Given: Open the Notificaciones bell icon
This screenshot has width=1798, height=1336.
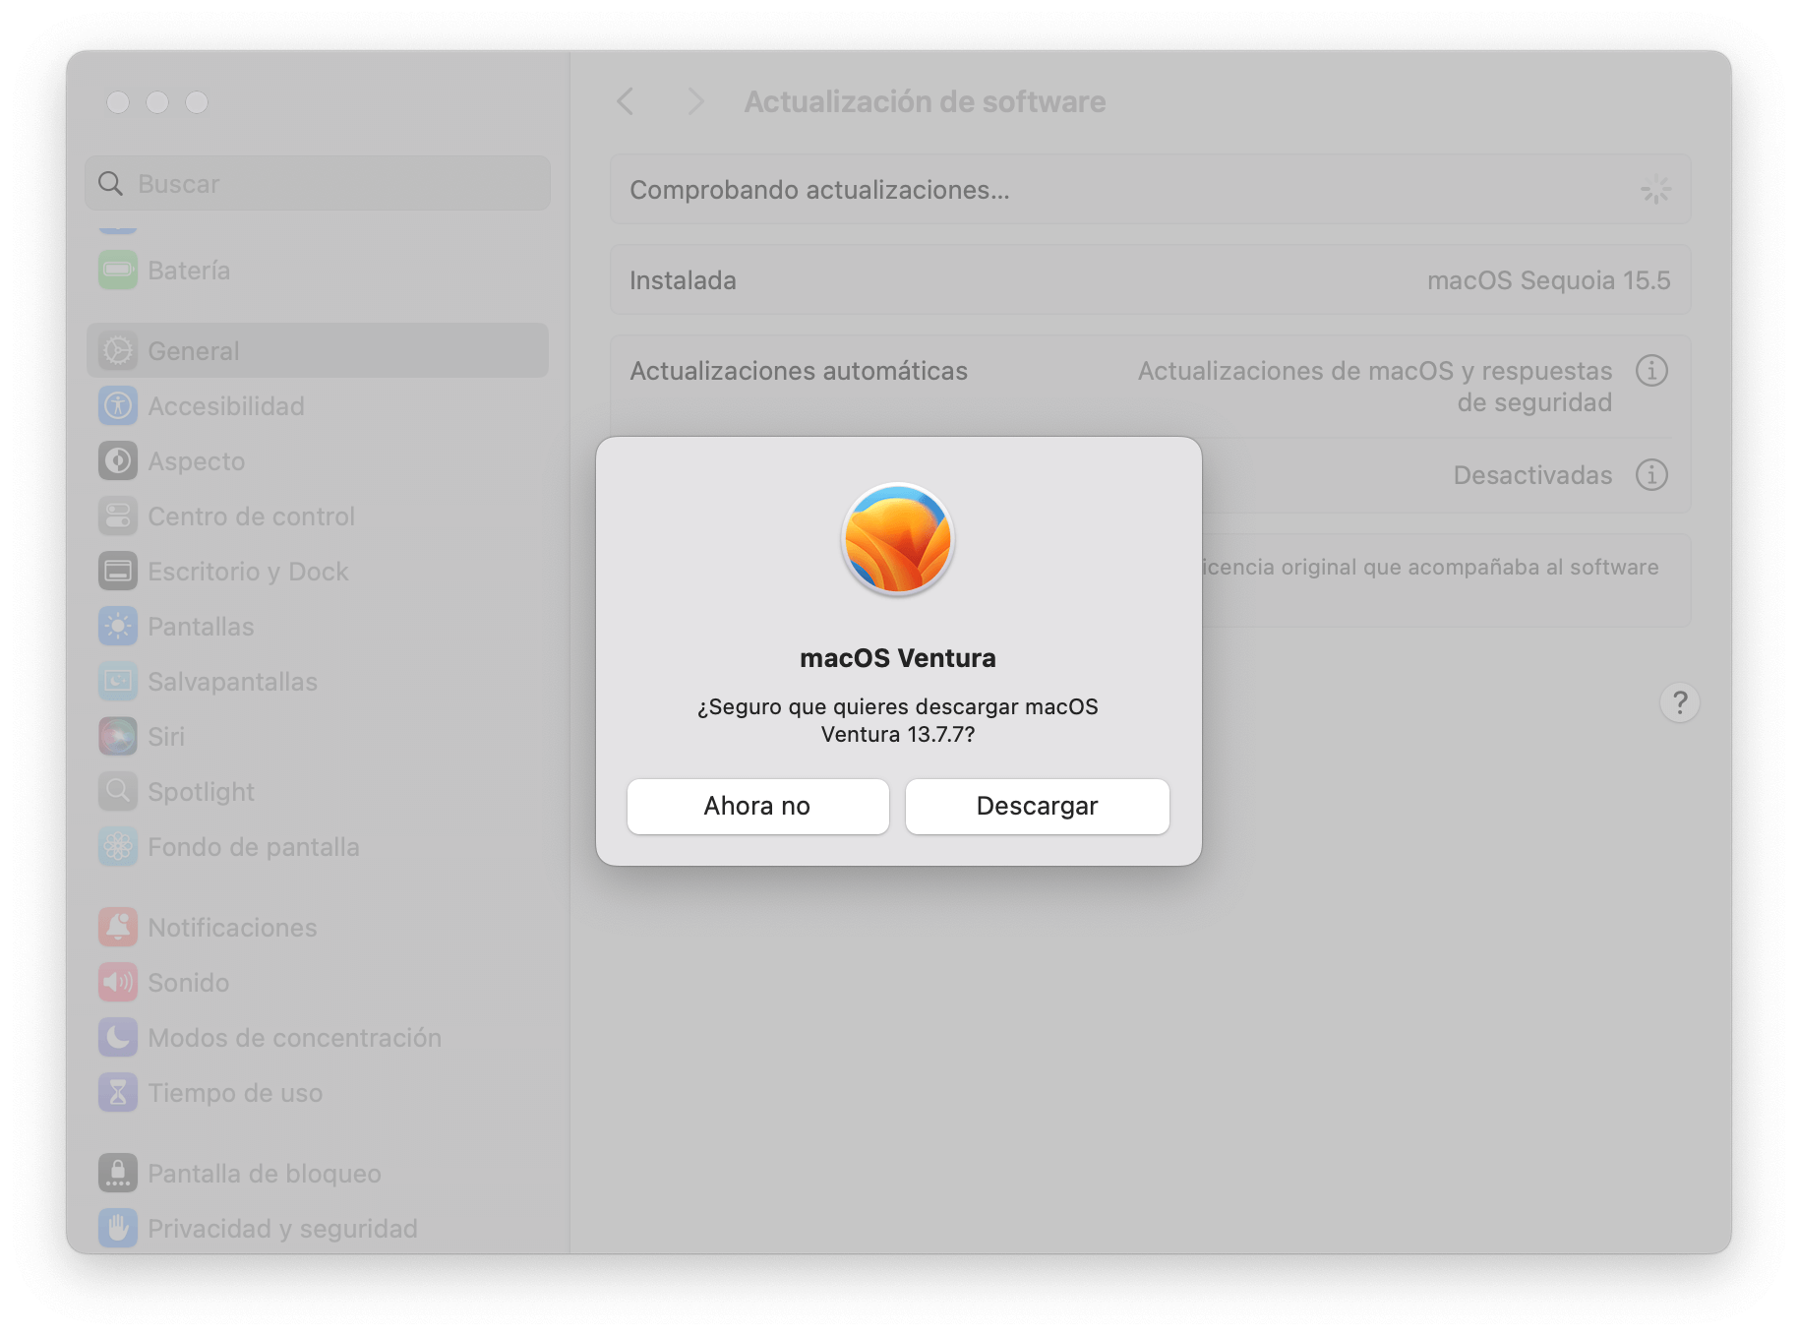Looking at the screenshot, I should [x=118, y=927].
